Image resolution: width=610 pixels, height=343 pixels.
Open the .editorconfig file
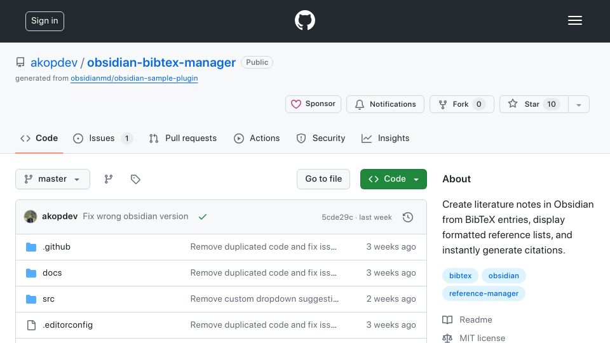[68, 325]
